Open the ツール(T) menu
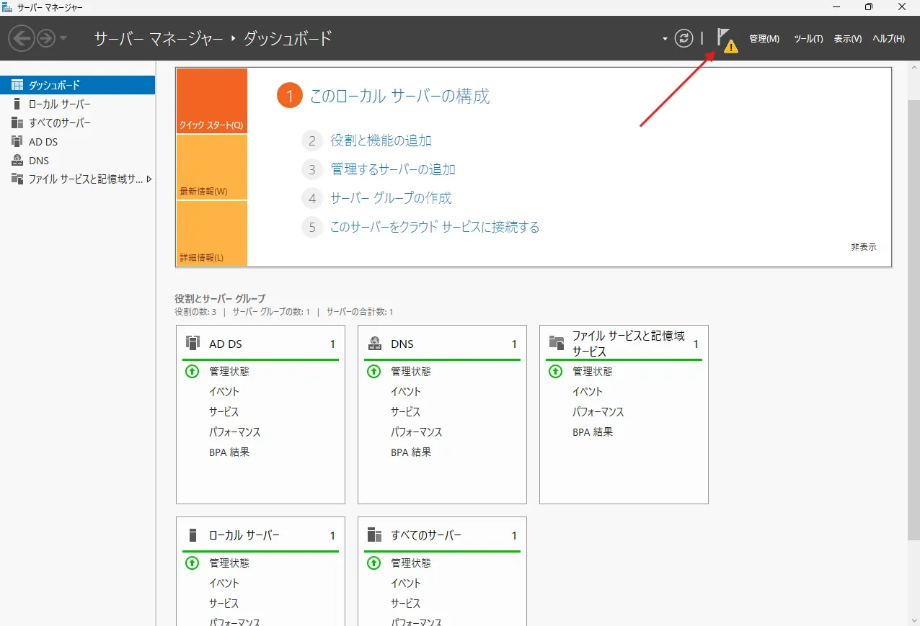 tap(808, 39)
